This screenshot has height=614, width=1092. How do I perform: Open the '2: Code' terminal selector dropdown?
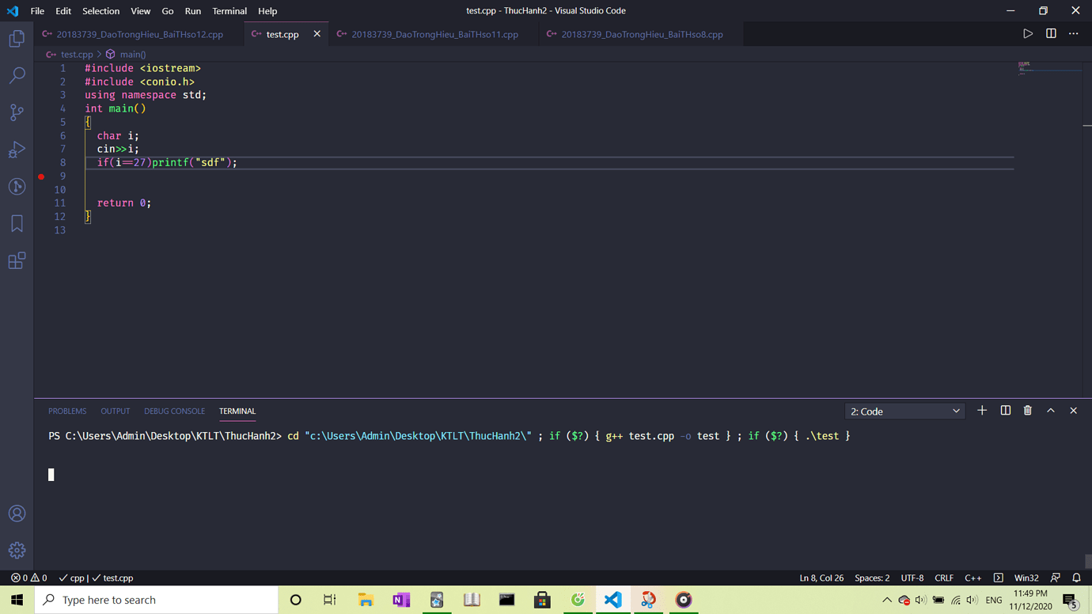pyautogui.click(x=904, y=411)
